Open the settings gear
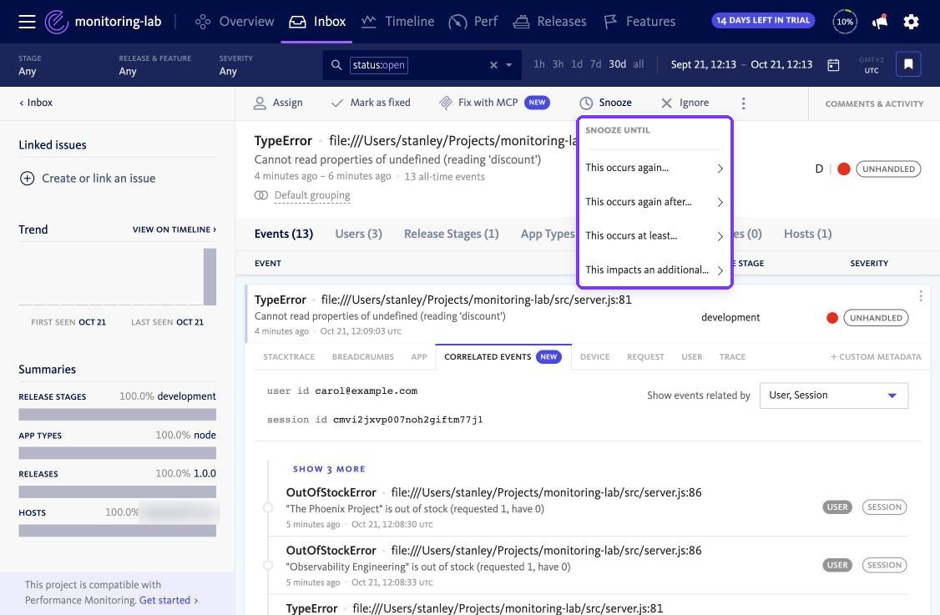This screenshot has width=940, height=615. click(x=912, y=22)
